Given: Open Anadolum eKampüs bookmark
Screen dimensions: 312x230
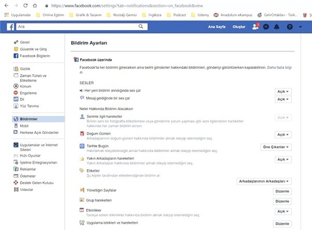Looking at the screenshot, I should pyautogui.click(x=233, y=15).
